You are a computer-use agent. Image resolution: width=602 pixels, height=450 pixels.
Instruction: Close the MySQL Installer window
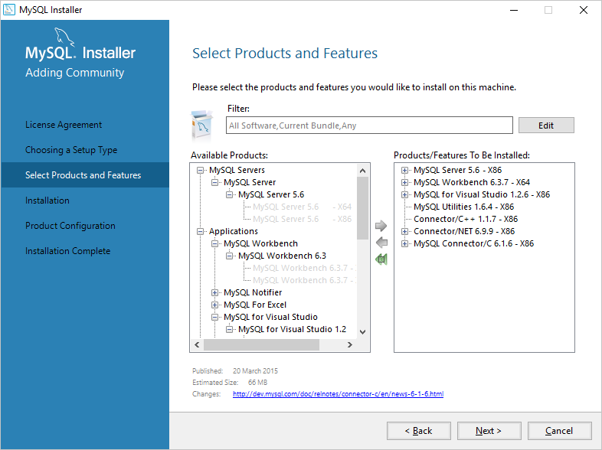tap(583, 10)
